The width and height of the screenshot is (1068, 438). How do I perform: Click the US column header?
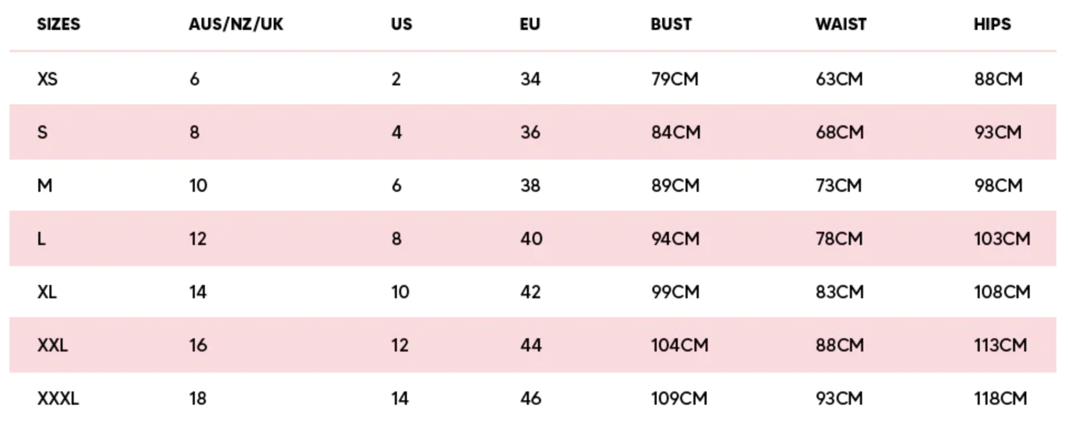[x=401, y=24]
